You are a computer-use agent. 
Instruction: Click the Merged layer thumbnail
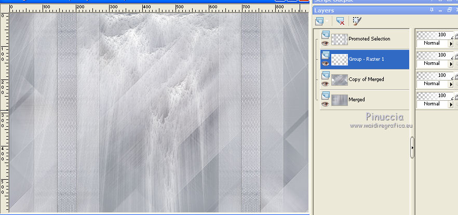pos(340,100)
